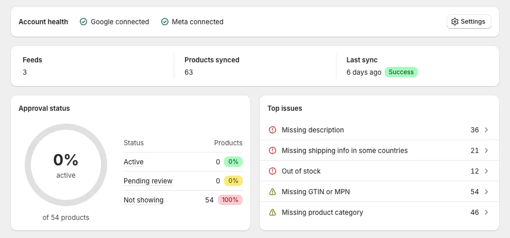Open the Out of stock issue row
Image resolution: width=510 pixels, height=238 pixels.
tap(379, 171)
